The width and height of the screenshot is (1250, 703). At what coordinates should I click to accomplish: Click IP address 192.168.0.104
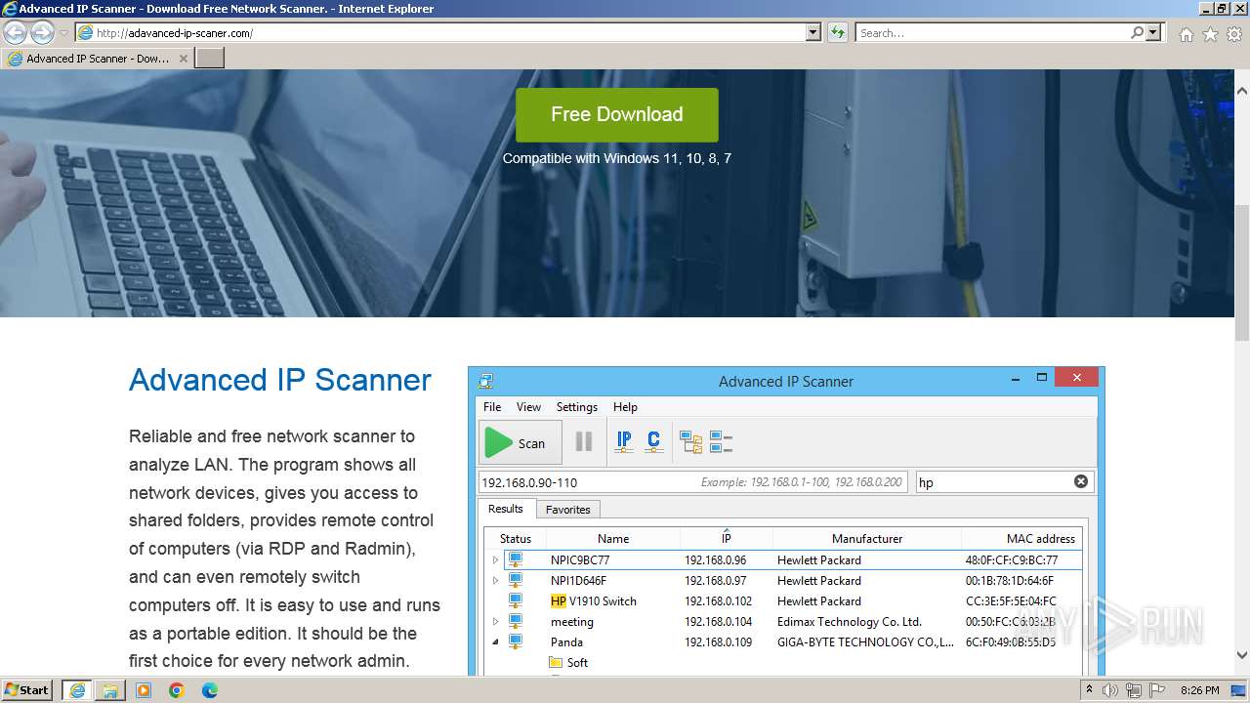pyautogui.click(x=719, y=622)
